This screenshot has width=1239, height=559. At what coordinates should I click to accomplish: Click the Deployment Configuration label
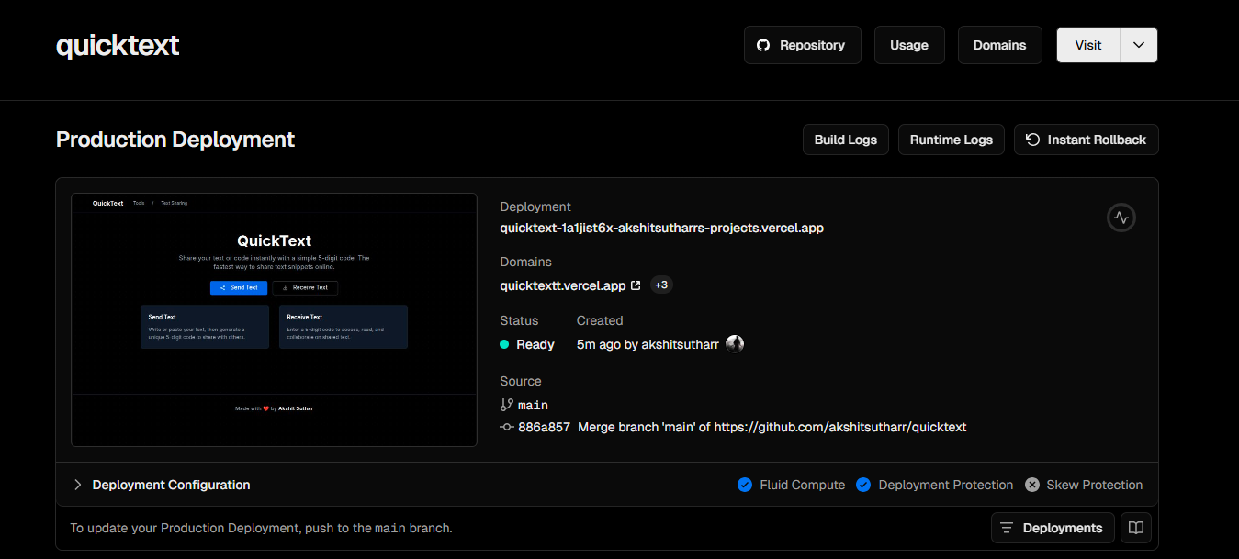[171, 485]
